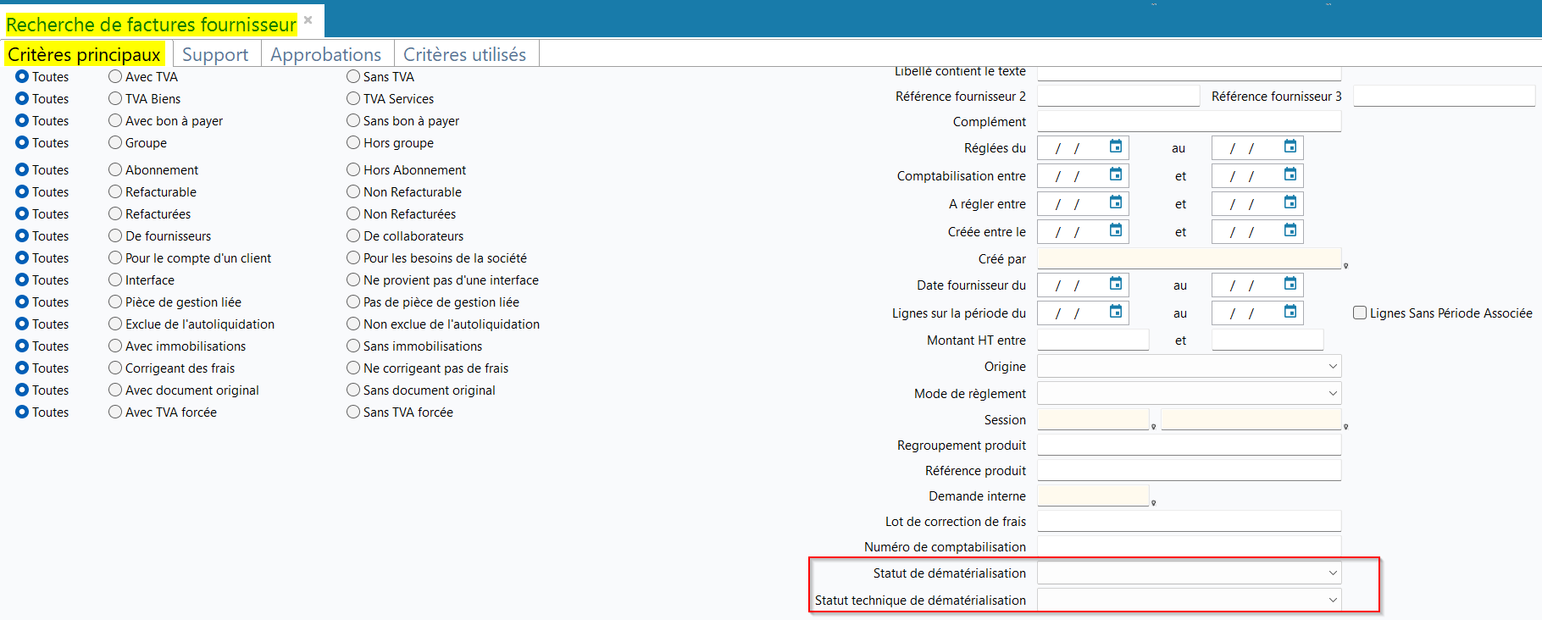Select the Non Refacturable radio button
The image size is (1542, 620).
click(x=353, y=191)
